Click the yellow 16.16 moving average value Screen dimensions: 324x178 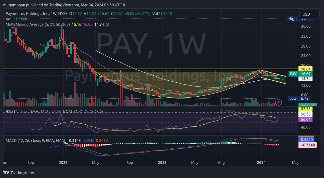(x=77, y=24)
